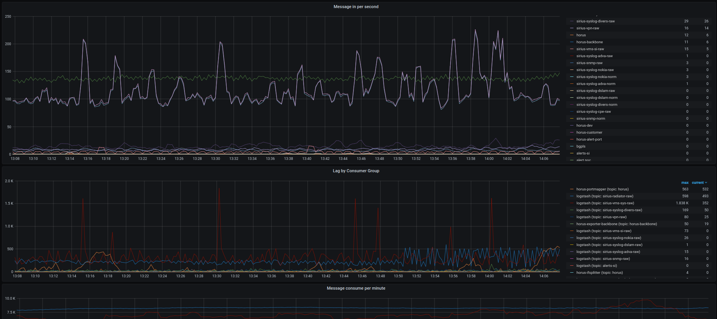Screen dimensions: 717x319
Task: Open the 'Lag by Consumer Group' panel title menu
Action: 356,171
